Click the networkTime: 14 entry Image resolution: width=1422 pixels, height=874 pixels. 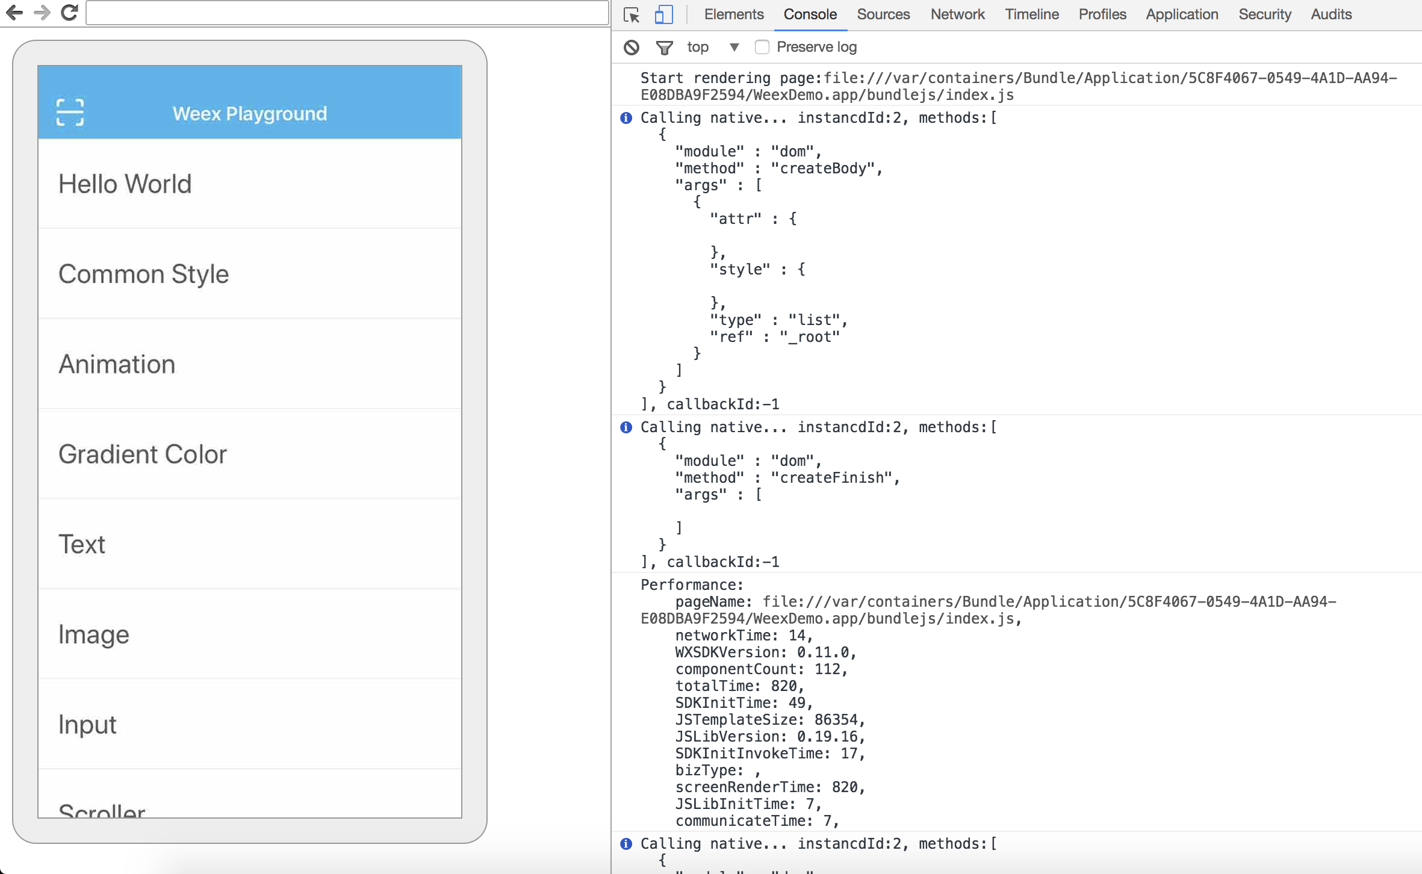(744, 636)
